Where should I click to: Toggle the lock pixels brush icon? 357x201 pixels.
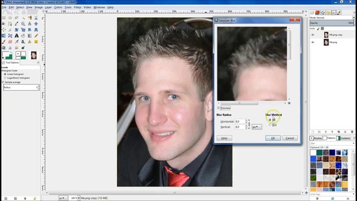pyautogui.click(x=319, y=28)
